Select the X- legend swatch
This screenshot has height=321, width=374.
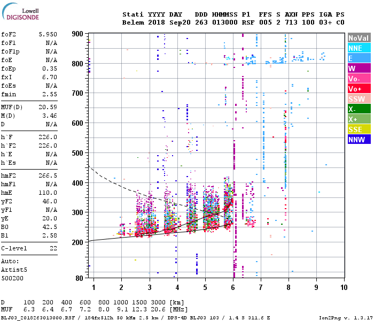tap(359, 109)
